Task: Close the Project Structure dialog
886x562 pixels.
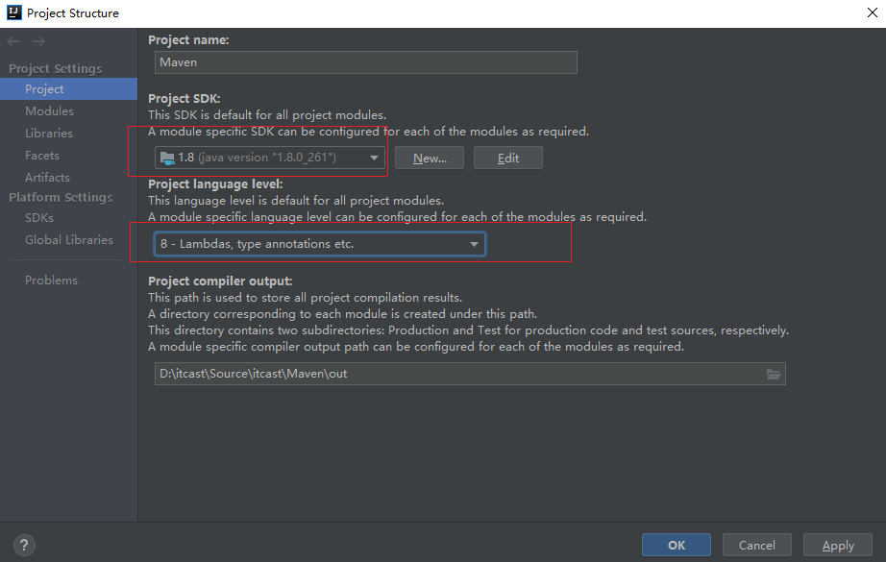Action: point(871,12)
